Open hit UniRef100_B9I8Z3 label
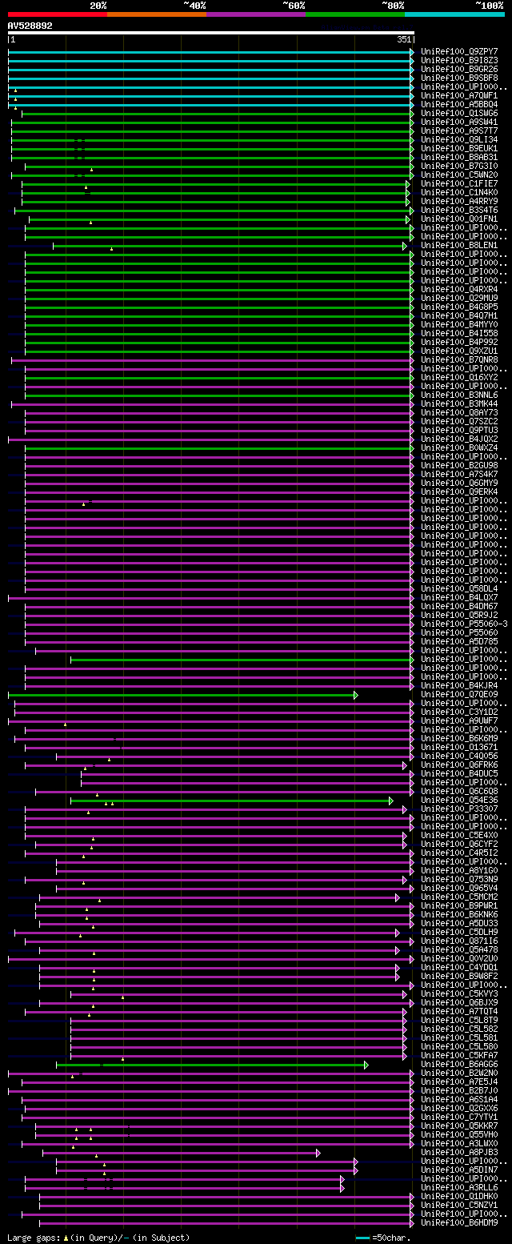 (x=459, y=60)
